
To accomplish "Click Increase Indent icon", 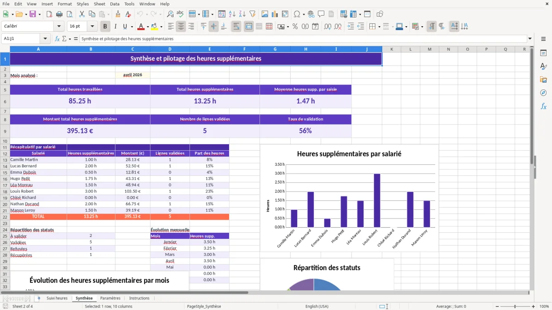I will 351,27.
